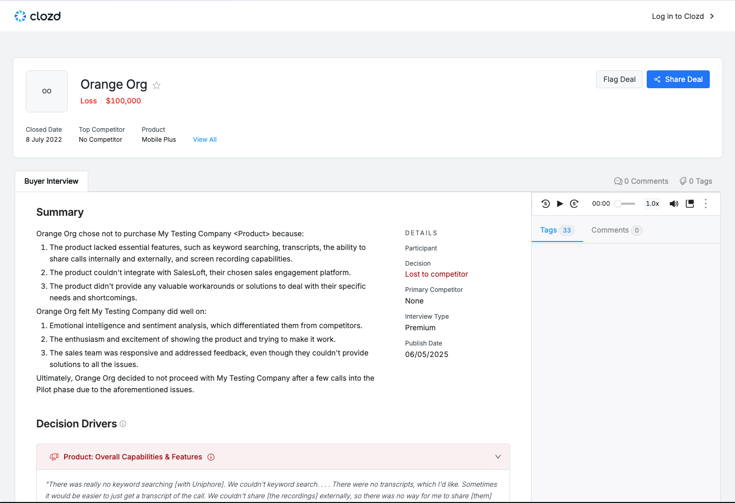The width and height of the screenshot is (735, 503).
Task: Click the Summary heading
Action: [60, 212]
